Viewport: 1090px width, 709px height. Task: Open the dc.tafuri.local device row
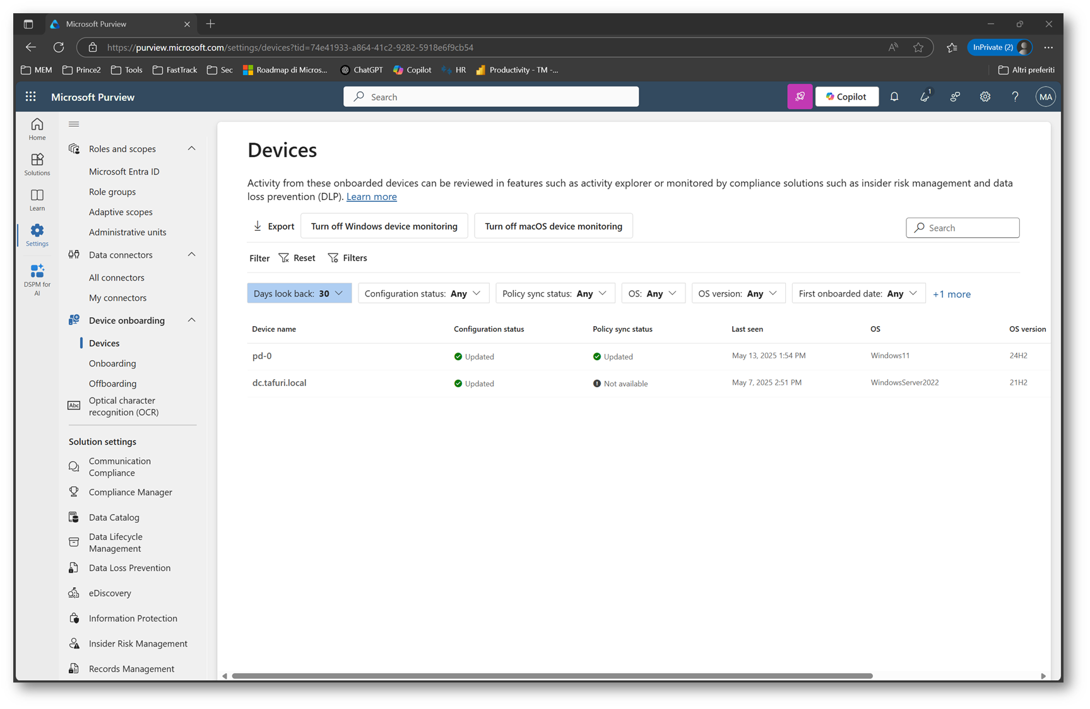649,384
